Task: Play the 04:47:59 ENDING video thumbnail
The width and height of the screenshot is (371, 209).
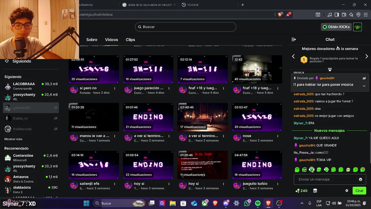Action: (257, 165)
